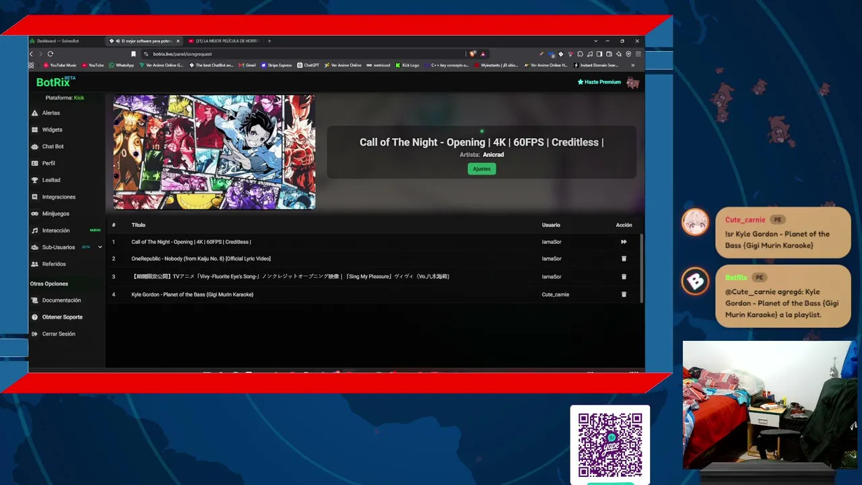This screenshot has height=485, width=862.
Task: Open the Lealtad trophy icon
Action: point(35,181)
